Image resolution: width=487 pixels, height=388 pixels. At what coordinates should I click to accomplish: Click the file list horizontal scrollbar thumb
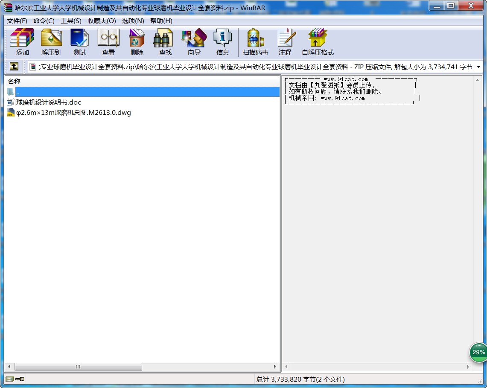(x=78, y=367)
